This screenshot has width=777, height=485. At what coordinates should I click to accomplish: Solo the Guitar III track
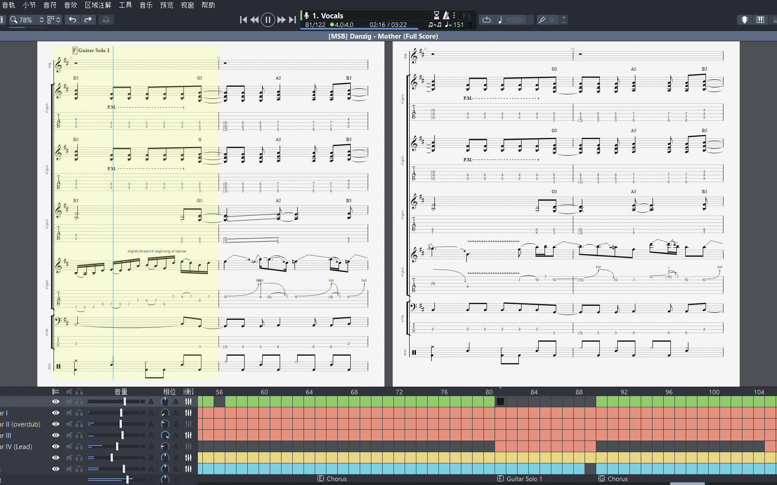[79, 435]
